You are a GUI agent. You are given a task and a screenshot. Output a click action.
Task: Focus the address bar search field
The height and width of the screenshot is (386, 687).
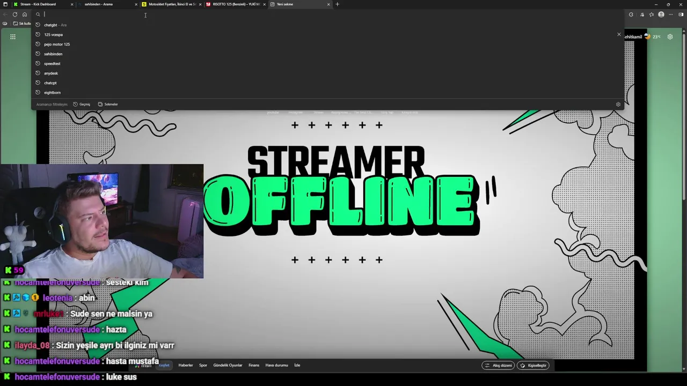coord(327,14)
